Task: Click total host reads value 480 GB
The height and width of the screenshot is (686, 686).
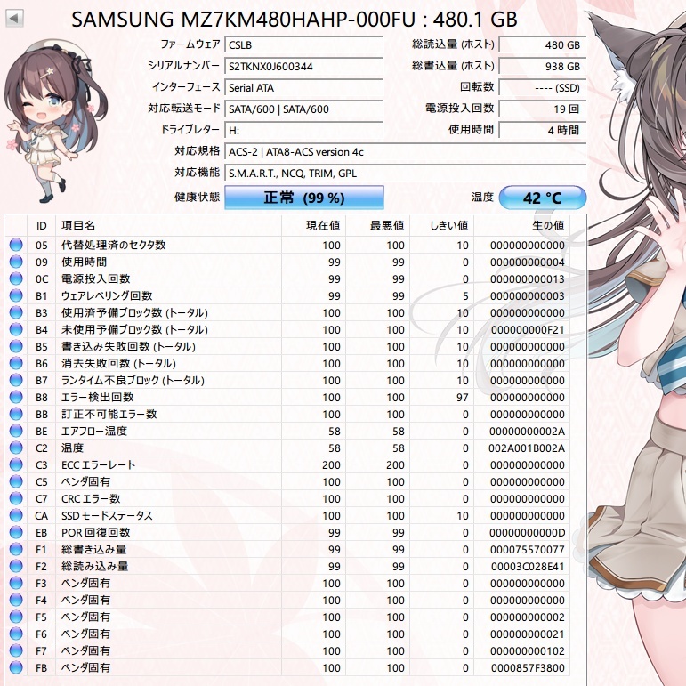Action: point(543,45)
